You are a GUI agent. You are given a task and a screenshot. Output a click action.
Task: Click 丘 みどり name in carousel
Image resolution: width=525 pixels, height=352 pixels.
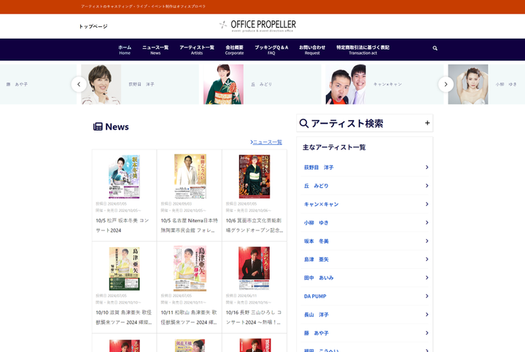pyautogui.click(x=262, y=85)
